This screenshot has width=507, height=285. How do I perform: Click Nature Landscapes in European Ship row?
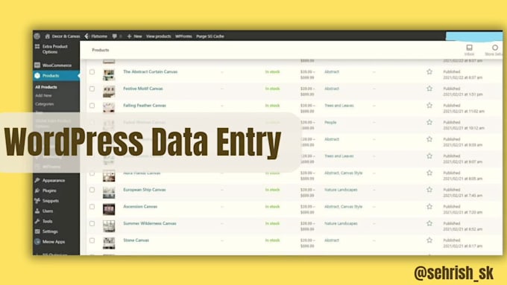[341, 190]
